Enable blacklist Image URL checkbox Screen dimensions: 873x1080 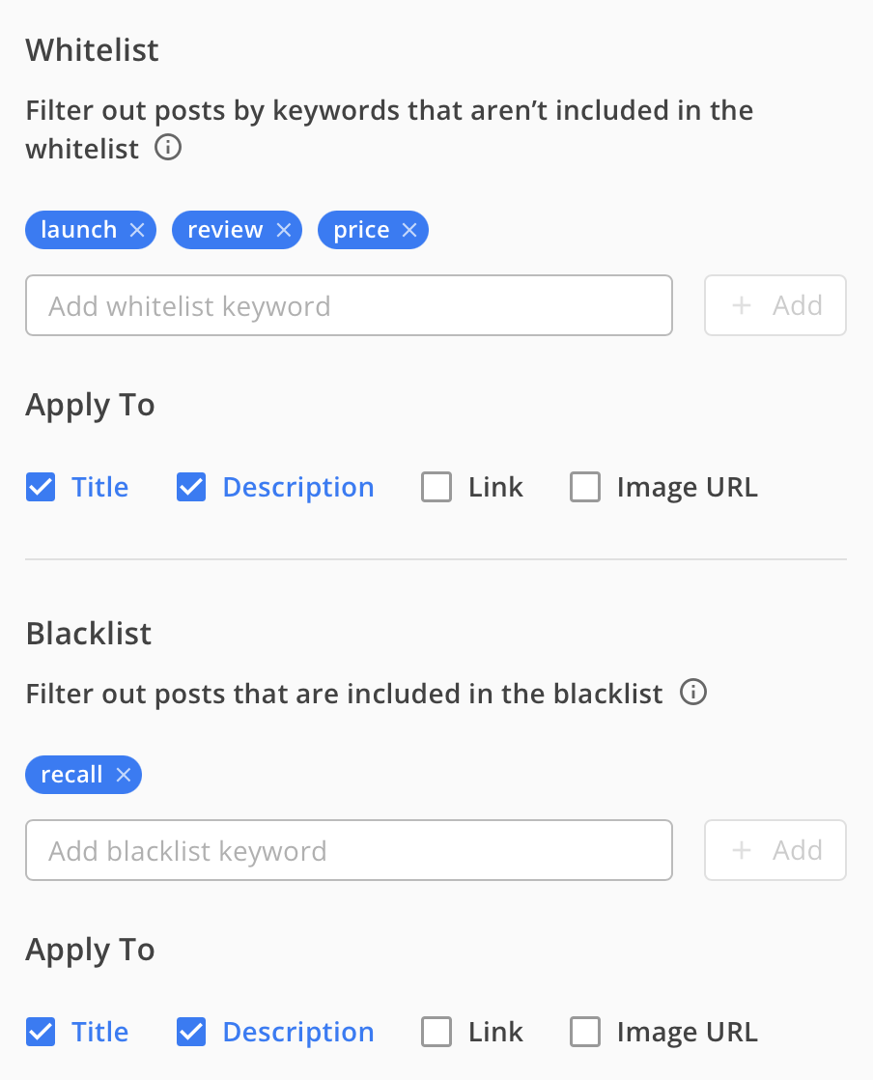(585, 1032)
